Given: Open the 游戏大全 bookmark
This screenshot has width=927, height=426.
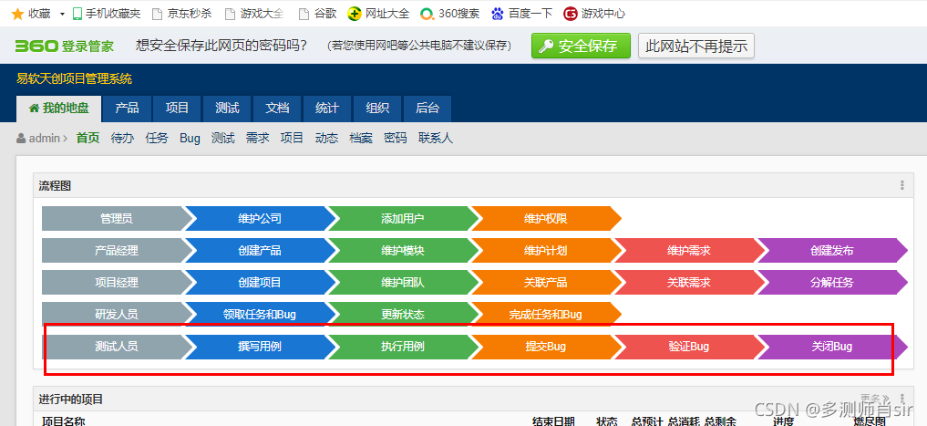Looking at the screenshot, I should pos(255,13).
